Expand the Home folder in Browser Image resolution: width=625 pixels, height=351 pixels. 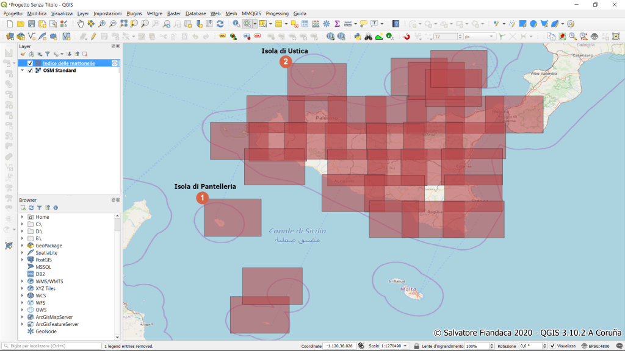(22, 217)
